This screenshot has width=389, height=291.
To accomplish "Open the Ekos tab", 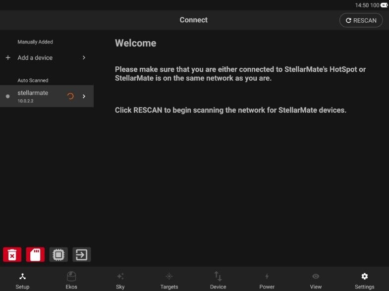I will (71, 281).
